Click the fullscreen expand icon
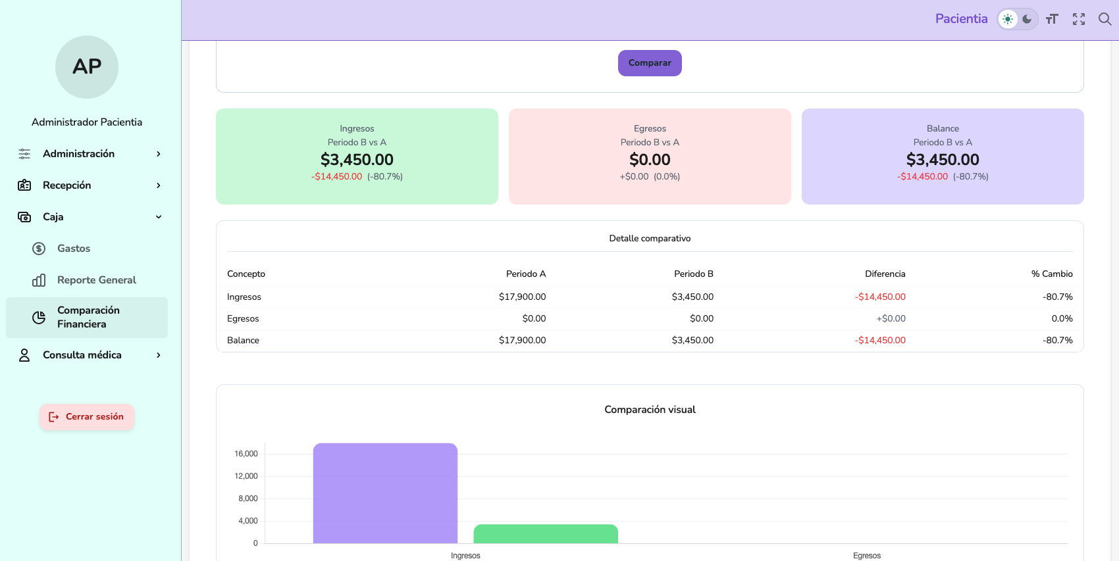1119x561 pixels. point(1078,19)
